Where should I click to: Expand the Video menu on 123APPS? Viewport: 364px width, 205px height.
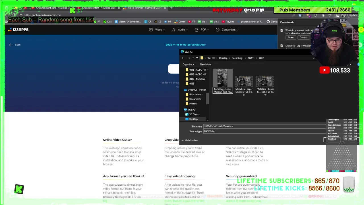(157, 30)
